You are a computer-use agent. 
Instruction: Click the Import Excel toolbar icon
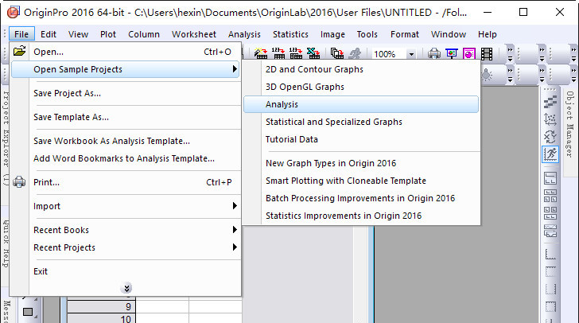pyautogui.click(x=313, y=53)
